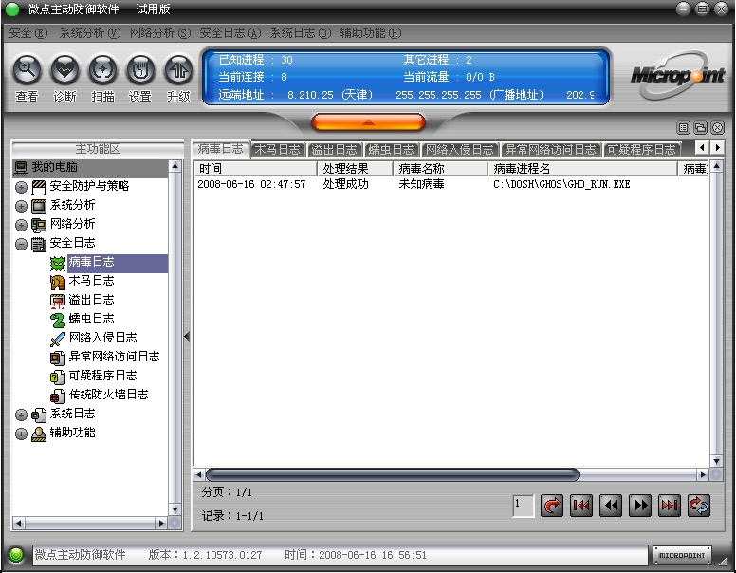
Task: Open 设置 settings from the toolbar
Action: point(140,71)
